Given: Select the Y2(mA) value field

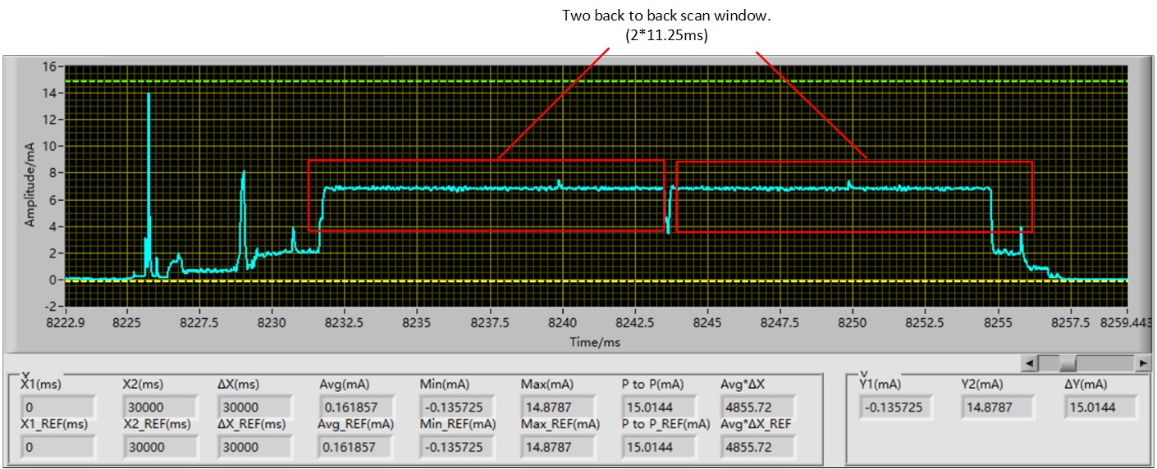Looking at the screenshot, I should (x=999, y=408).
